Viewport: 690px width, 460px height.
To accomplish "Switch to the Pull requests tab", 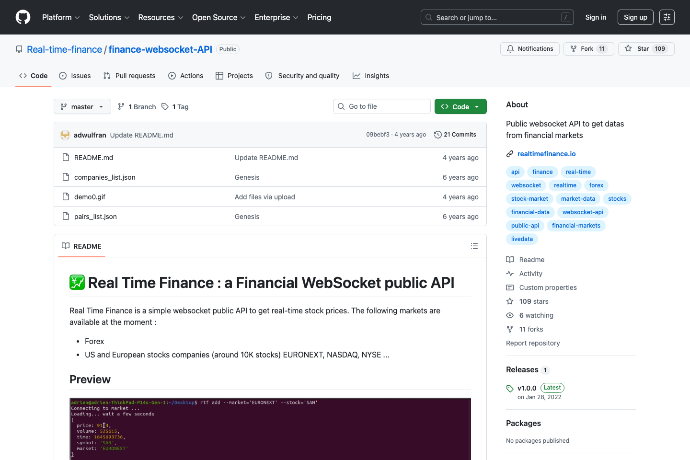I will pos(129,76).
